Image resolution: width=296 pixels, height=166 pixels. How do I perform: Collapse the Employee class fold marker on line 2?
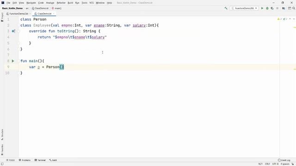[18, 25]
